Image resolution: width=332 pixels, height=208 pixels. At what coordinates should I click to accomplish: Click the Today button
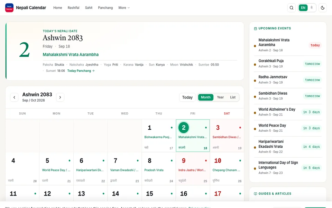tap(187, 97)
